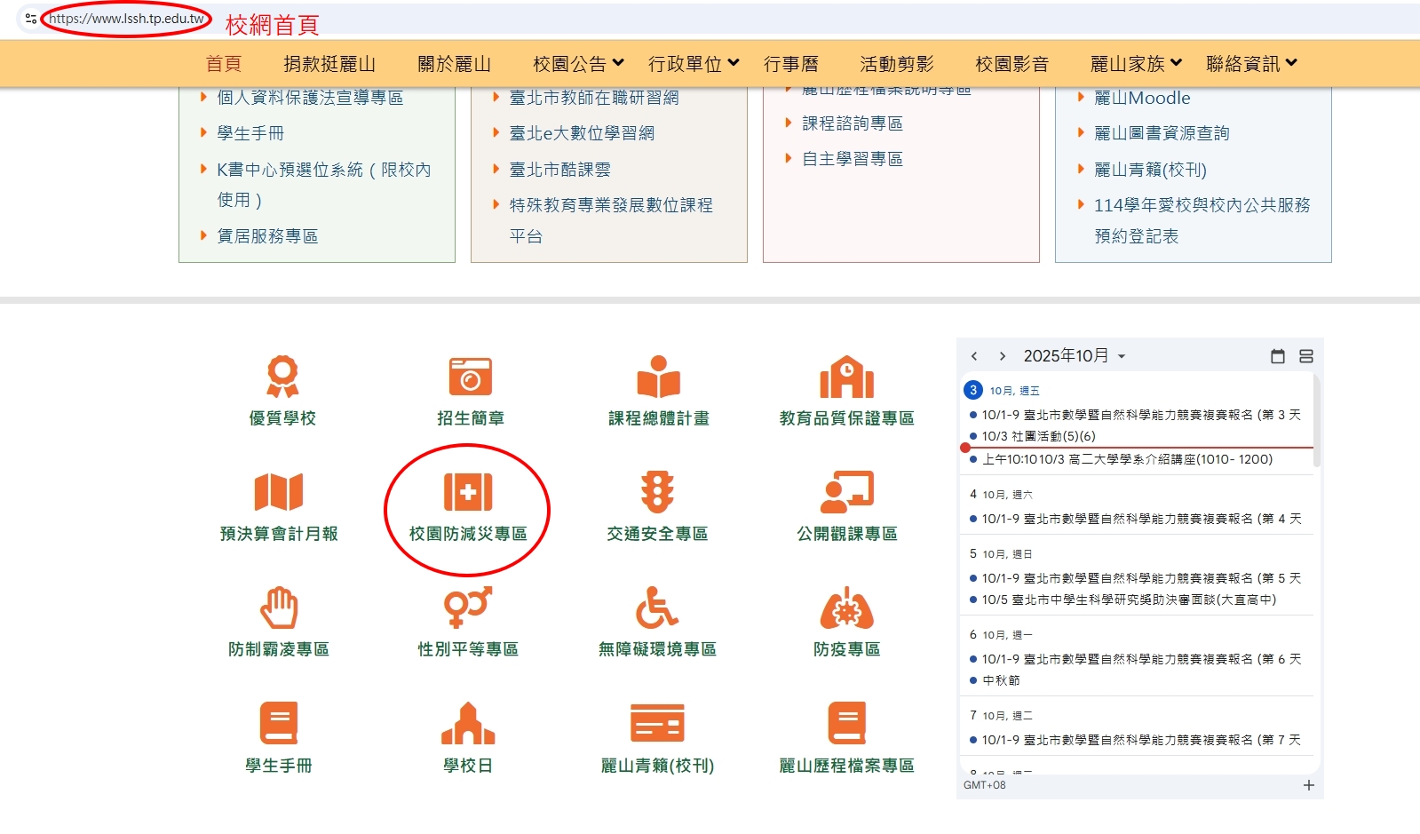Image resolution: width=1420 pixels, height=834 pixels.
Task: Click the 學校日 school building icon
Action: 468,723
